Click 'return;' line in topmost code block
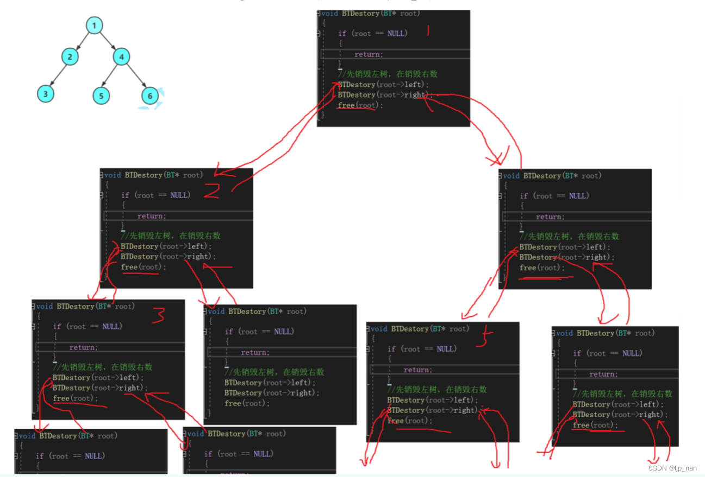 369,54
